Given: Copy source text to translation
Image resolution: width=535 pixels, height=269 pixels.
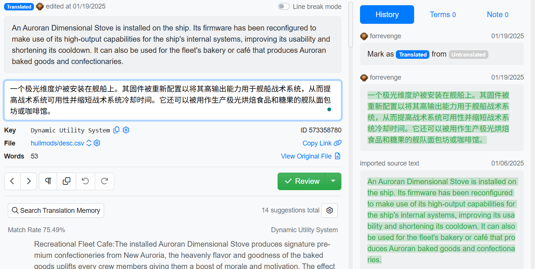Looking at the screenshot, I should tap(67, 181).
